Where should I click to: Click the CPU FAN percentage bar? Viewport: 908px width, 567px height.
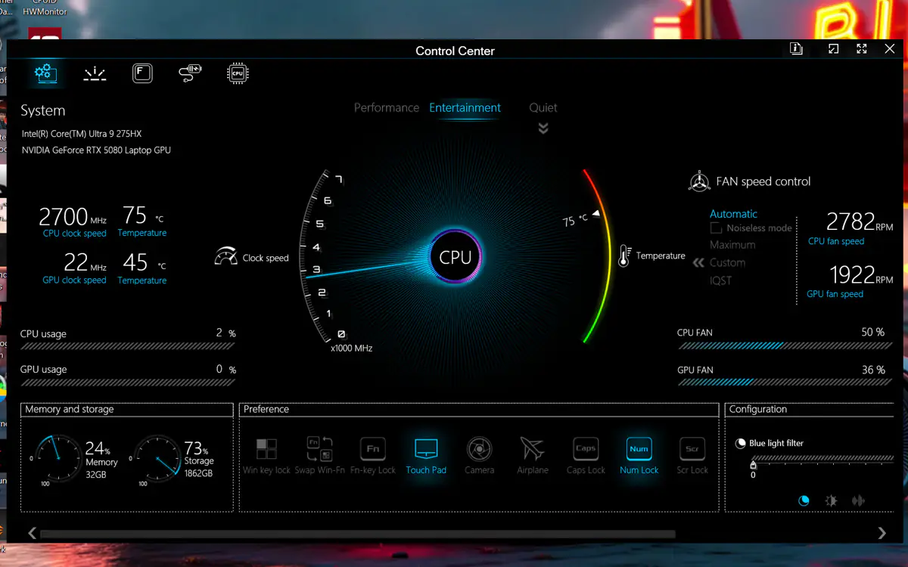[x=785, y=345]
